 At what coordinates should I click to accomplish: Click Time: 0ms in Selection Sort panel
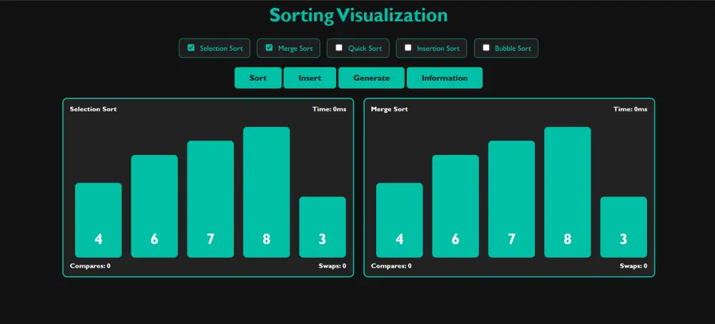click(329, 109)
